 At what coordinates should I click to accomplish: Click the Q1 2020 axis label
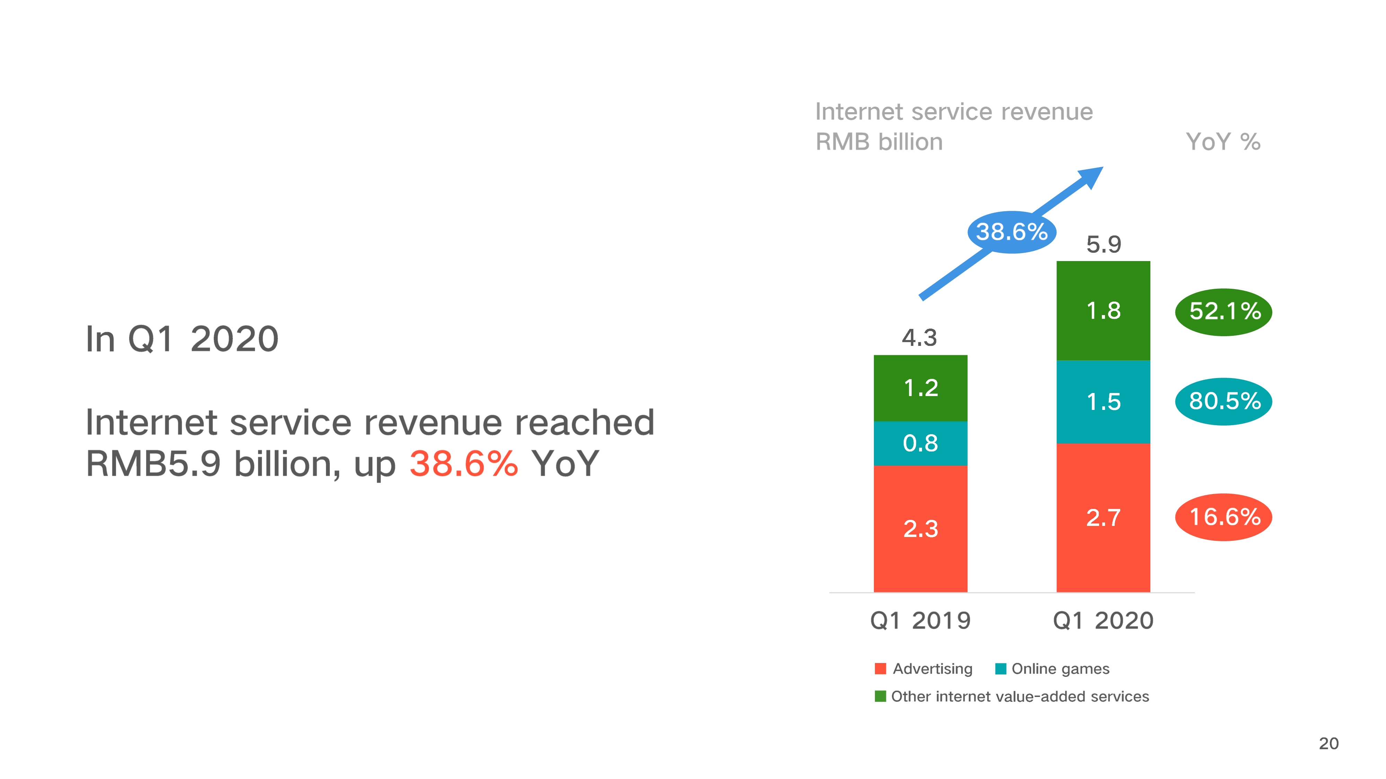pyautogui.click(x=1103, y=620)
